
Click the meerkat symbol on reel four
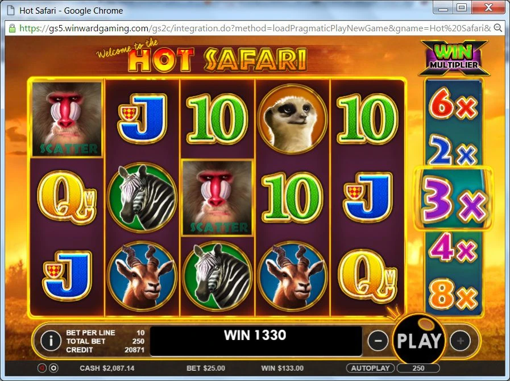[292, 118]
